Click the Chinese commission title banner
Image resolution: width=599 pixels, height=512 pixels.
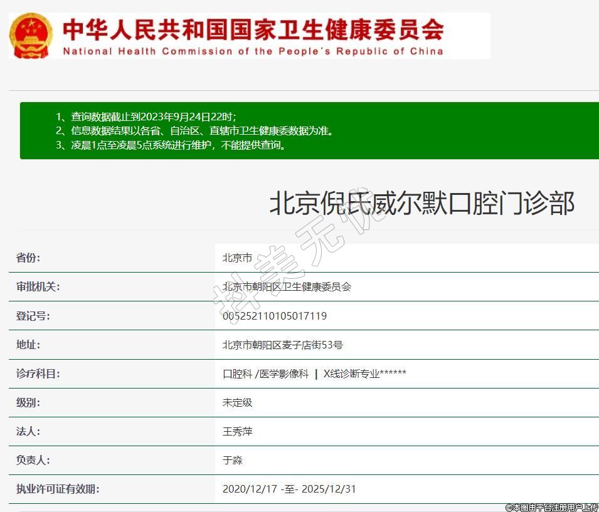tap(253, 29)
